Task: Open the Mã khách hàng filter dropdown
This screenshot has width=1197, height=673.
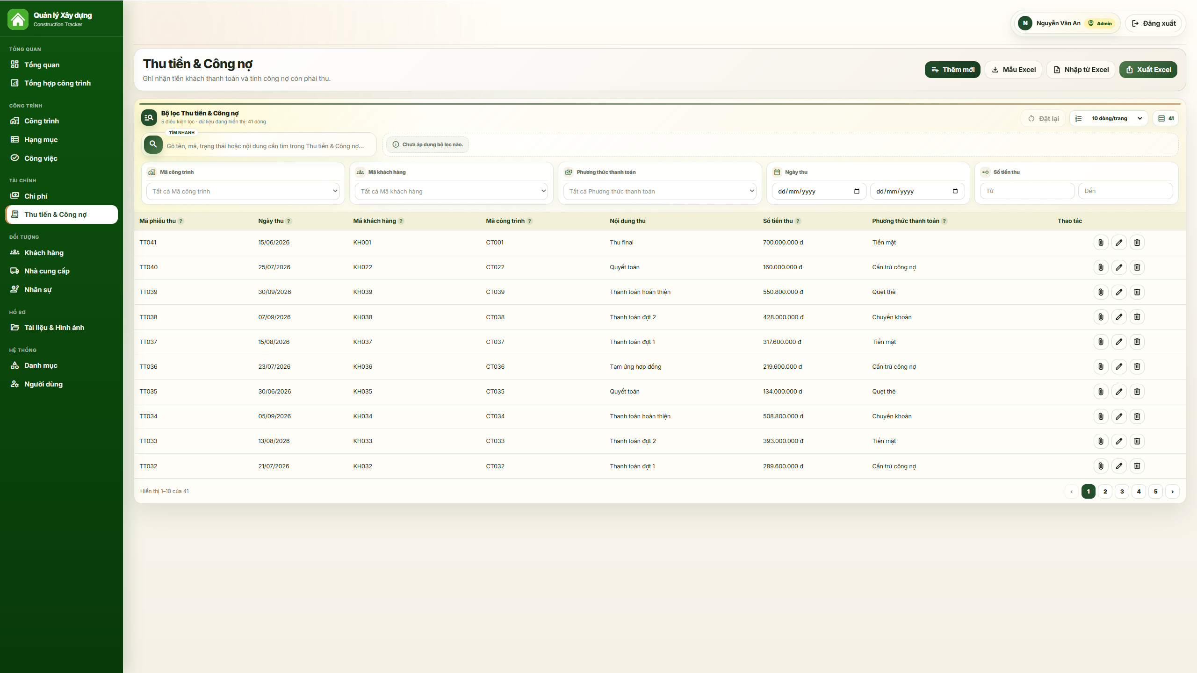Action: click(x=451, y=191)
